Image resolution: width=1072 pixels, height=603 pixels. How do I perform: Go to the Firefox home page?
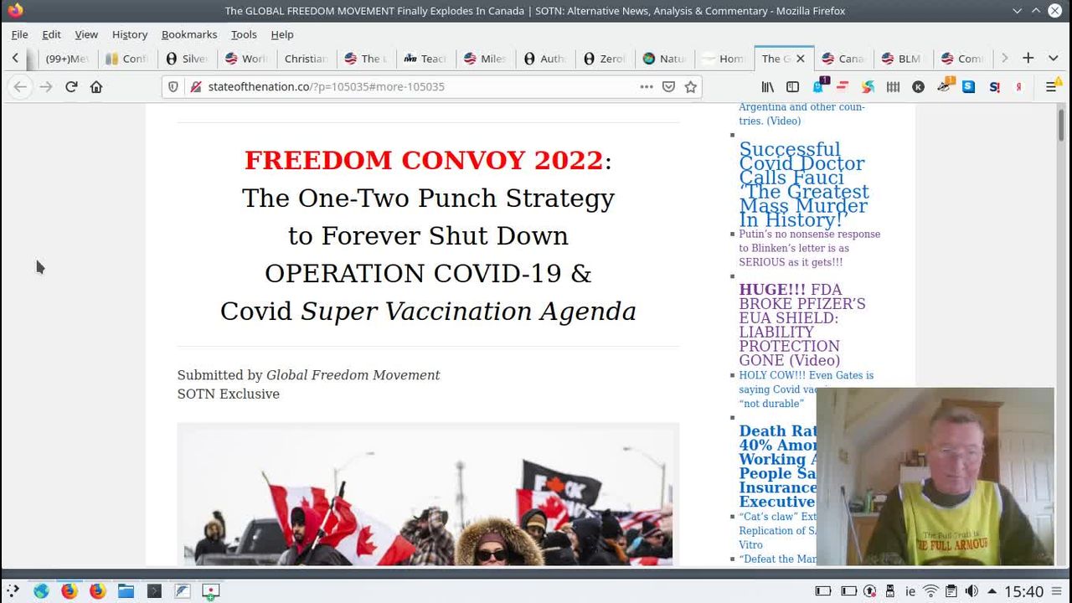click(96, 86)
